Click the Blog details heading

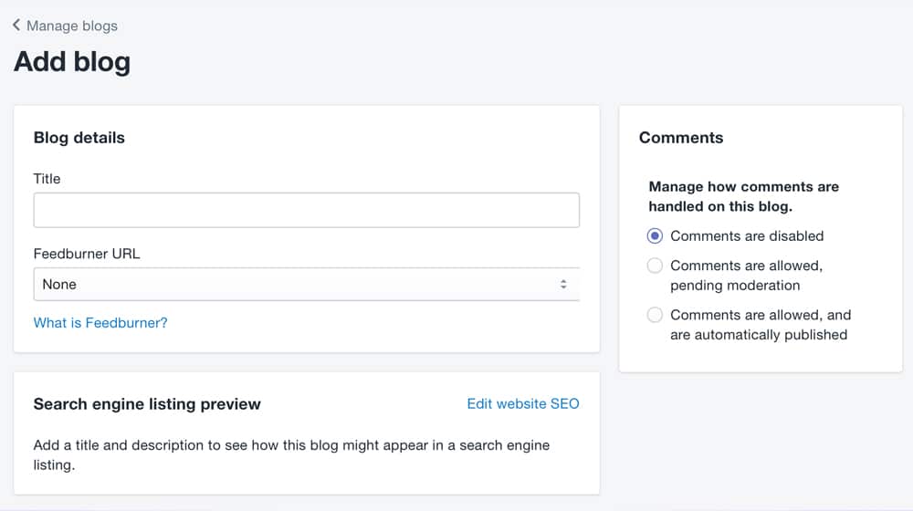tap(79, 138)
